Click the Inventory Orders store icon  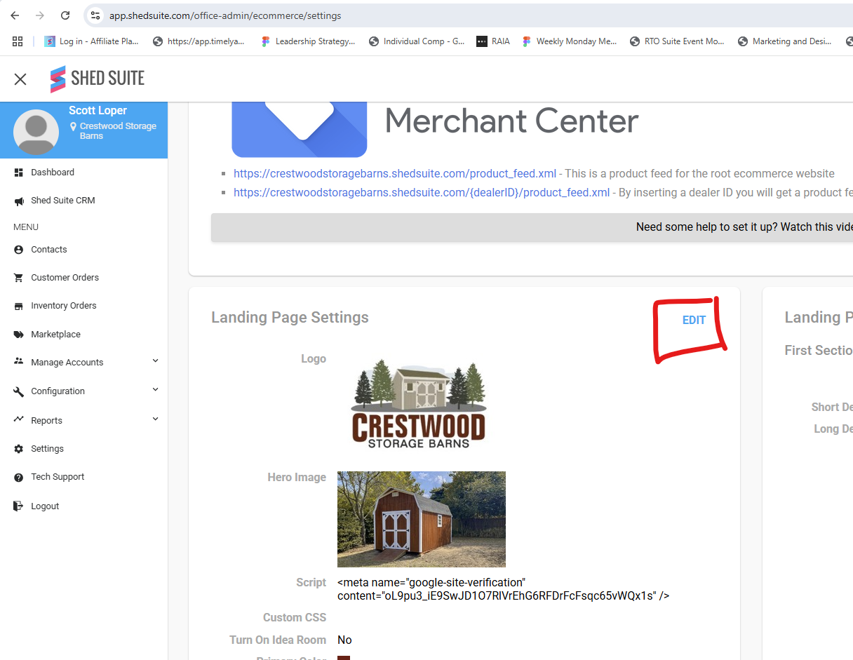point(18,306)
